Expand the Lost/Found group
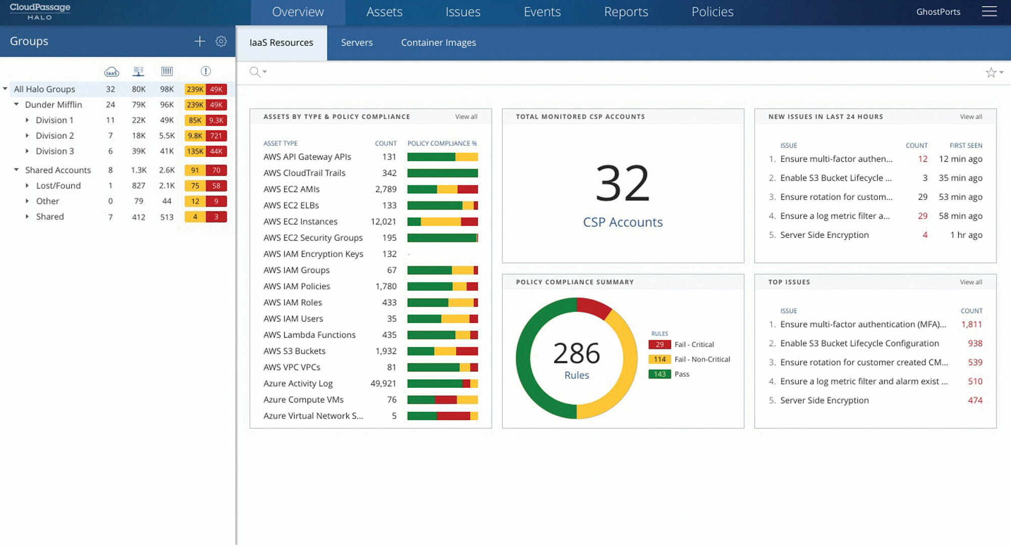 [x=27, y=186]
